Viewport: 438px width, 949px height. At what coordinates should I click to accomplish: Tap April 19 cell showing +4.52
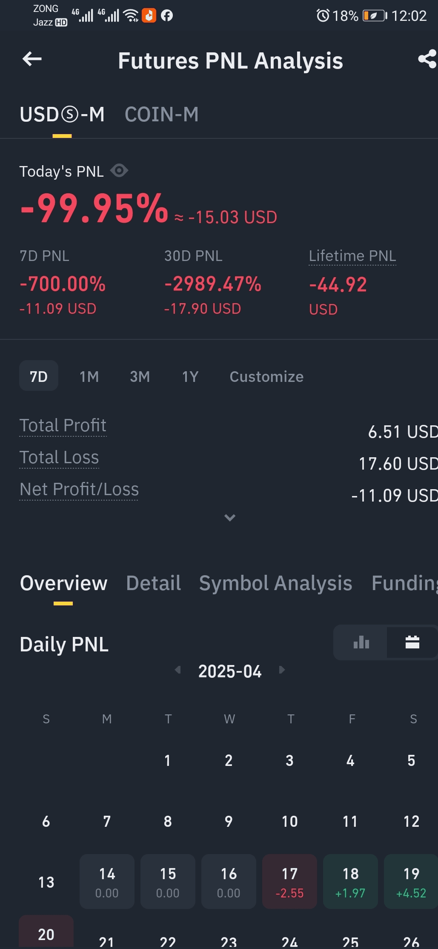tap(411, 881)
